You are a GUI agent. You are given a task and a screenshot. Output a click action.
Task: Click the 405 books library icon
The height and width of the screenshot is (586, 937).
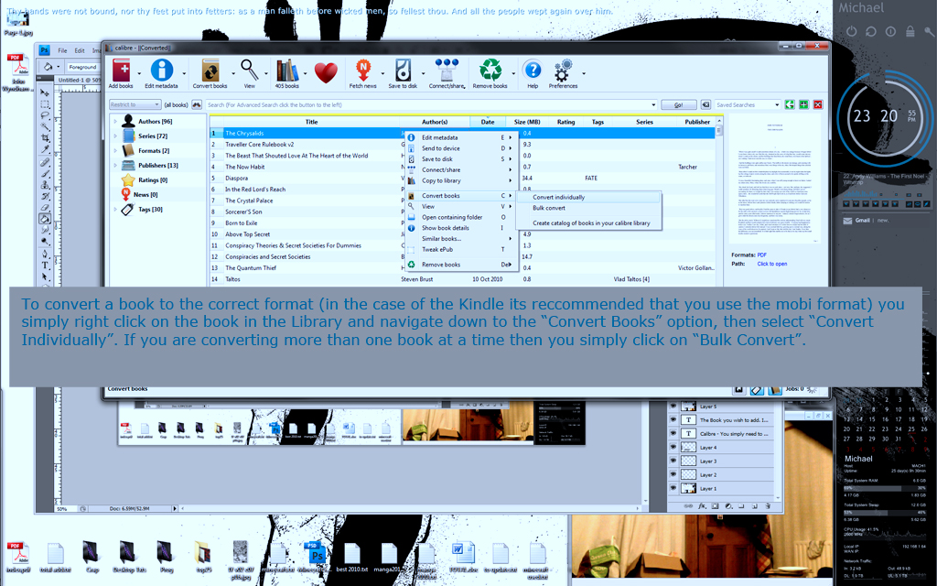tap(286, 71)
